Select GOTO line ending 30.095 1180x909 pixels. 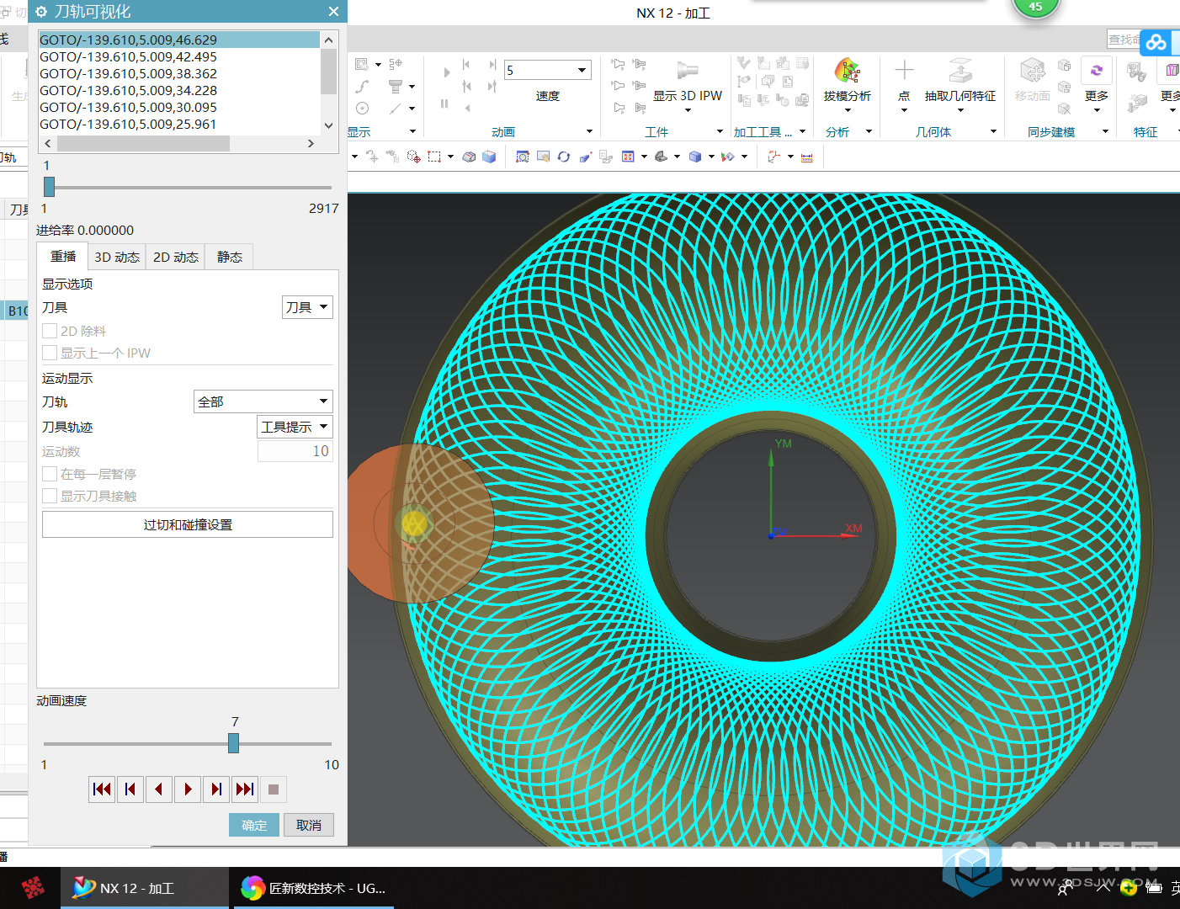point(179,107)
